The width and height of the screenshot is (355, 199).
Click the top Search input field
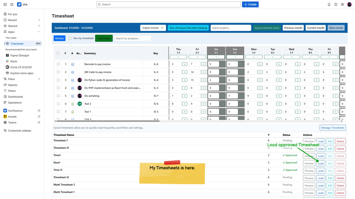tap(168, 4)
